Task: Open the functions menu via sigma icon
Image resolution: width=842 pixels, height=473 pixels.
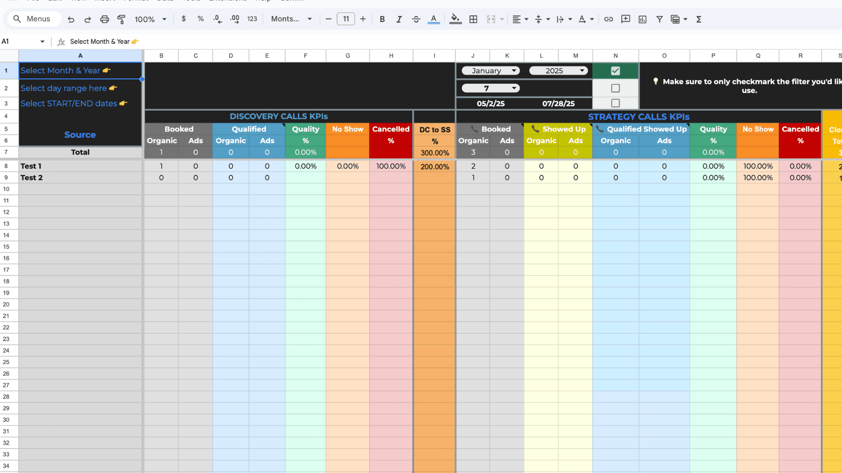Action: pyautogui.click(x=699, y=19)
